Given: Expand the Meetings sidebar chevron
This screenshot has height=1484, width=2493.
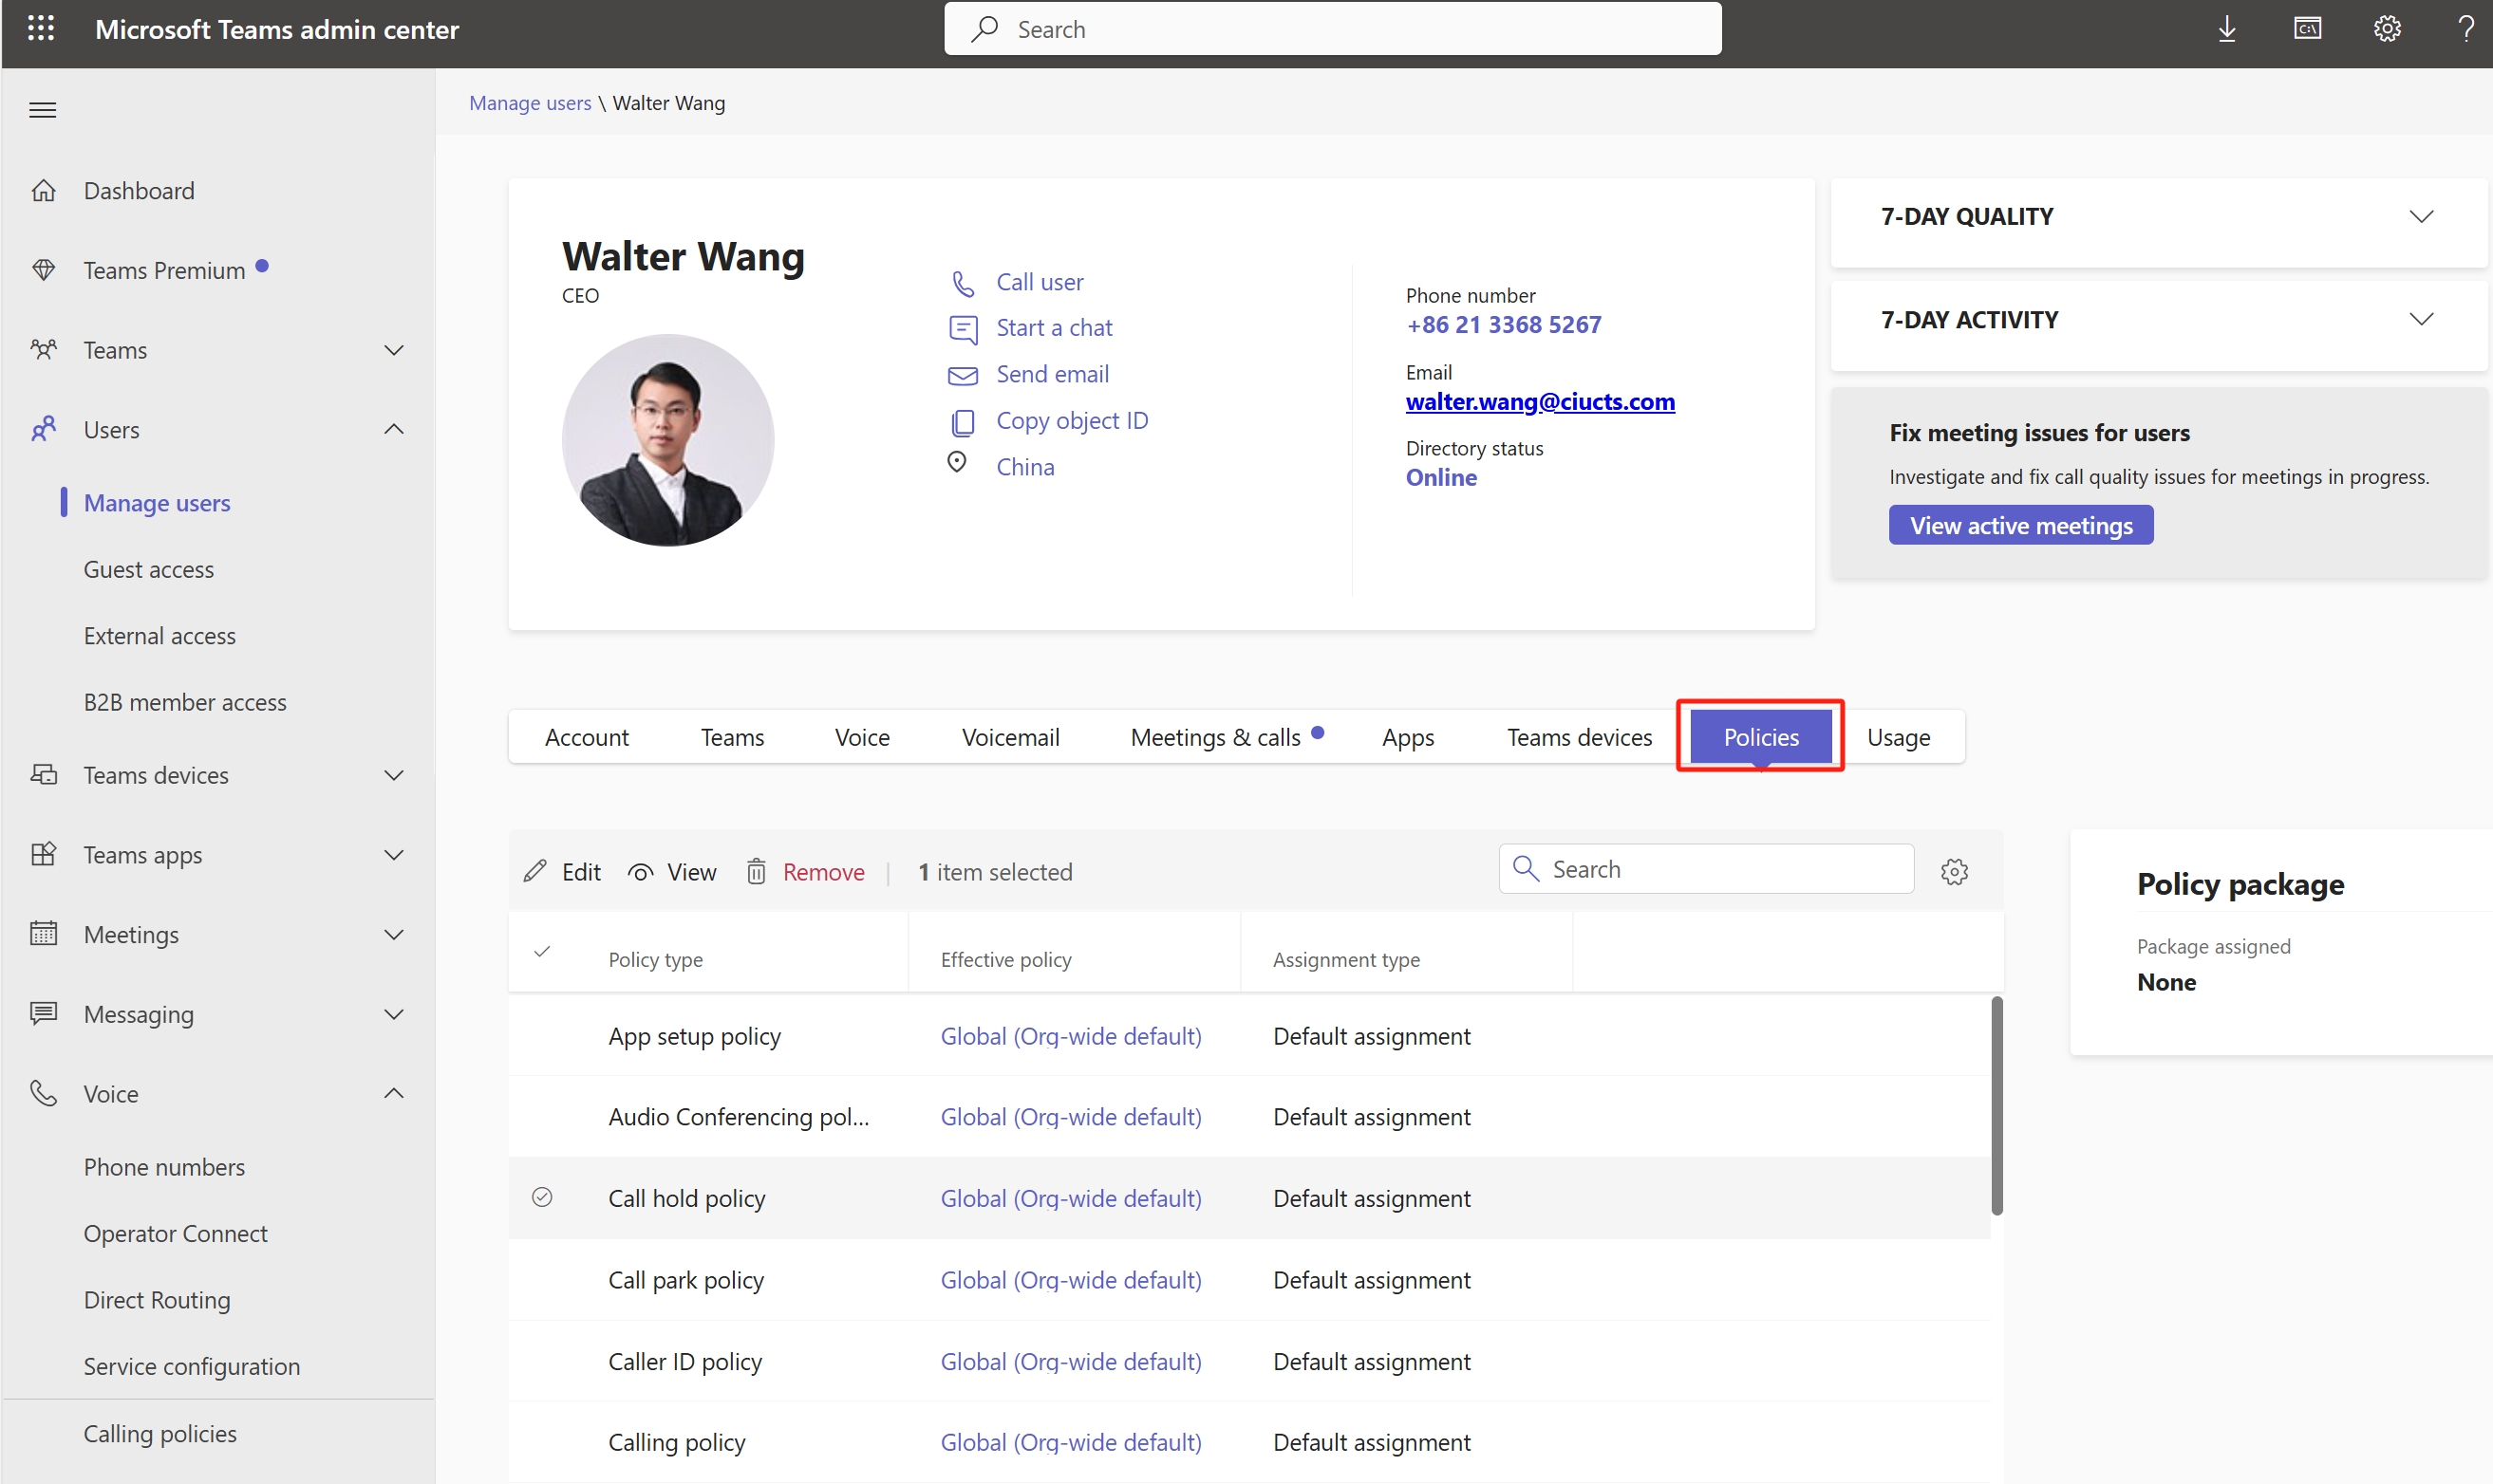Looking at the screenshot, I should click(x=394, y=934).
